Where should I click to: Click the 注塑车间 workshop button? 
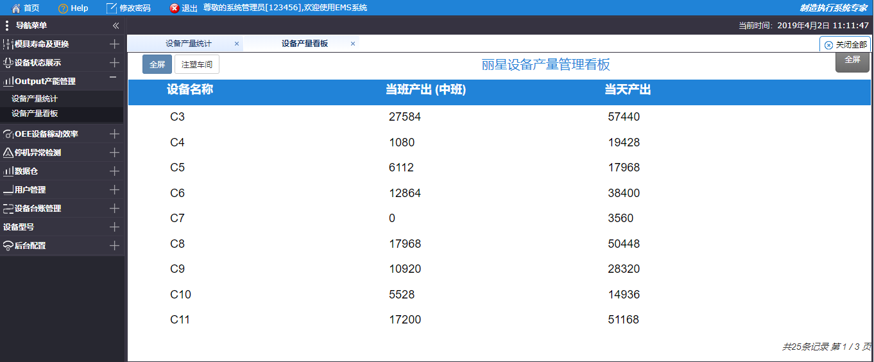coord(197,64)
